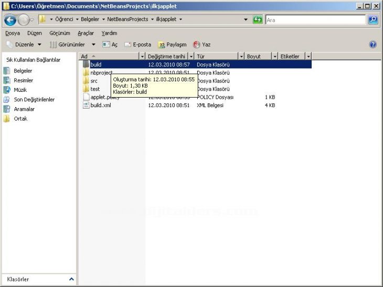Select the nbproject folder icon

click(x=86, y=72)
